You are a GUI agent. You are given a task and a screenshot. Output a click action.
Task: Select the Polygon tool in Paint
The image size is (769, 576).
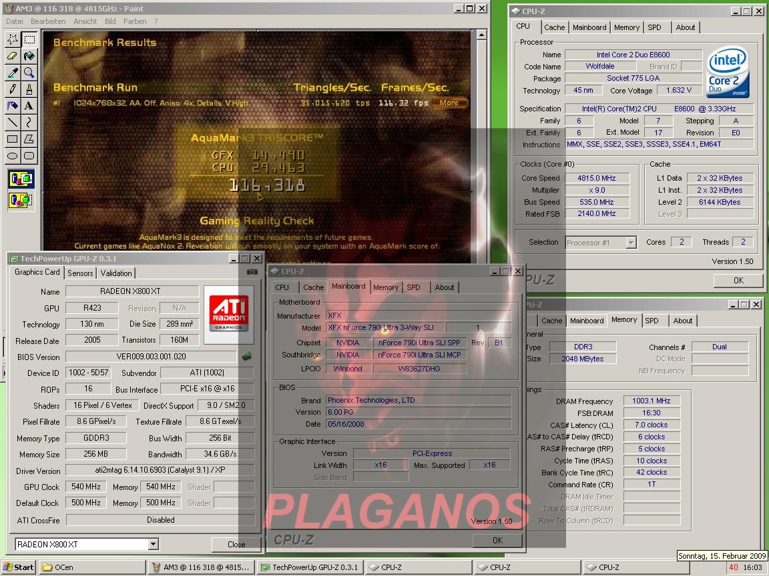click(29, 139)
